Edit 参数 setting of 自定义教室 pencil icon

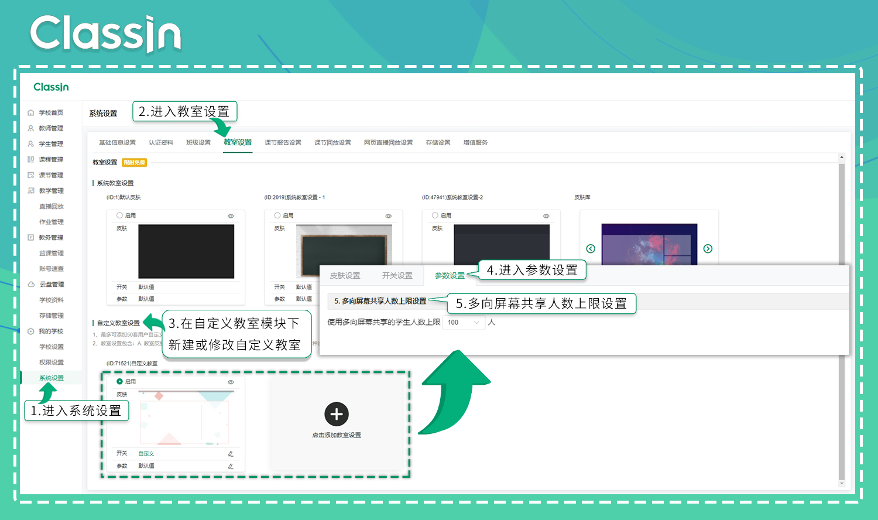pos(231,466)
